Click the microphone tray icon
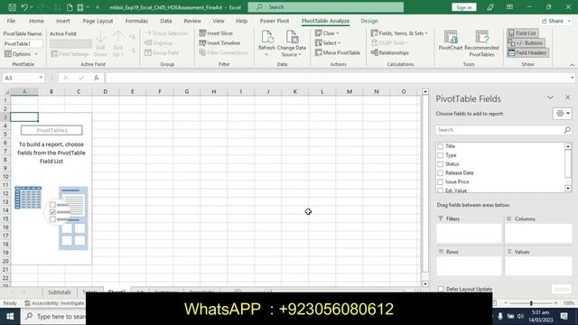The height and width of the screenshot is (325, 578). pyautogui.click(x=500, y=316)
